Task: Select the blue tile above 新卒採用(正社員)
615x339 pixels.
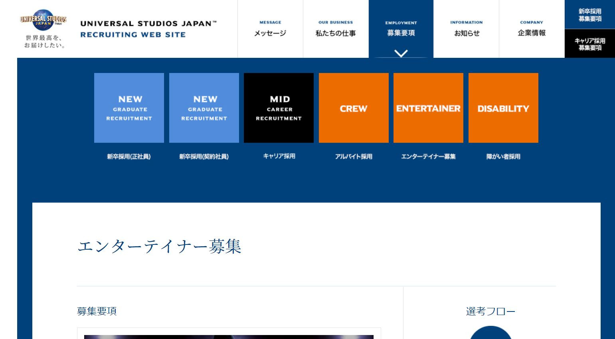Action: pyautogui.click(x=129, y=108)
